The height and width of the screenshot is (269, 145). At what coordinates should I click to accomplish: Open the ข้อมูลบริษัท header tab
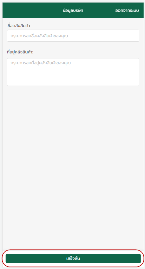(x=73, y=10)
